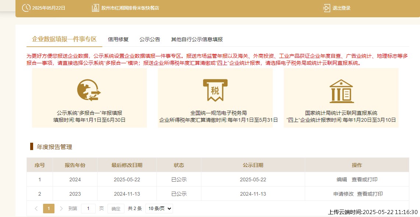Click the logout arrow icon
Viewport: 420px width, 217px height.
pos(327,8)
